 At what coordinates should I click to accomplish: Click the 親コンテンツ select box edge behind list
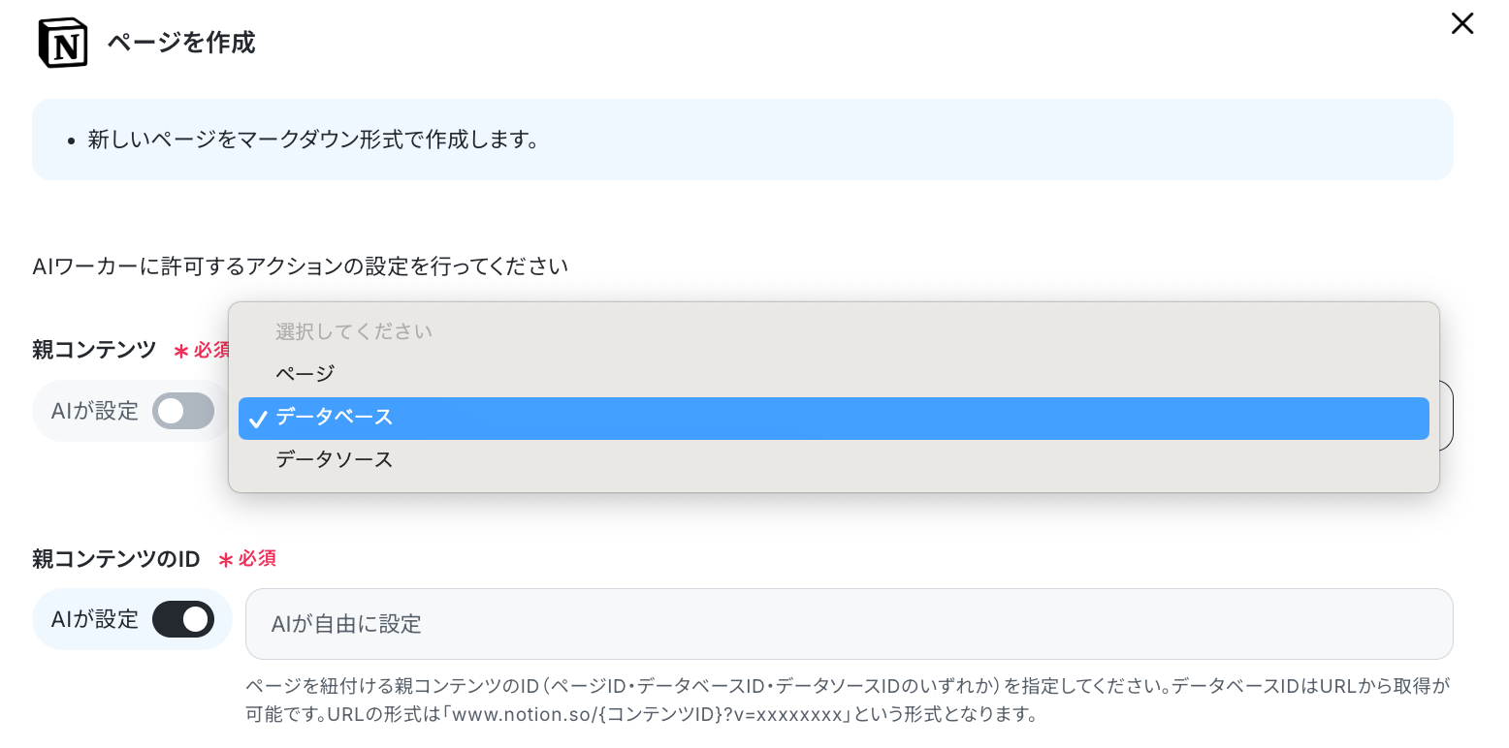(1447, 416)
